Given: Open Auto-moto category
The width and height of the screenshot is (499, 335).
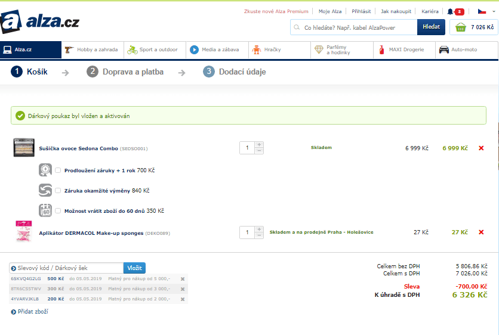Looking at the screenshot, I should point(467,49).
